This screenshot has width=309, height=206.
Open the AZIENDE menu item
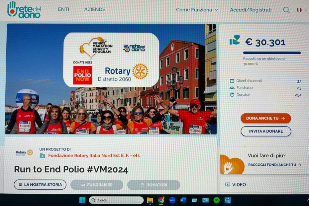[x=95, y=9]
